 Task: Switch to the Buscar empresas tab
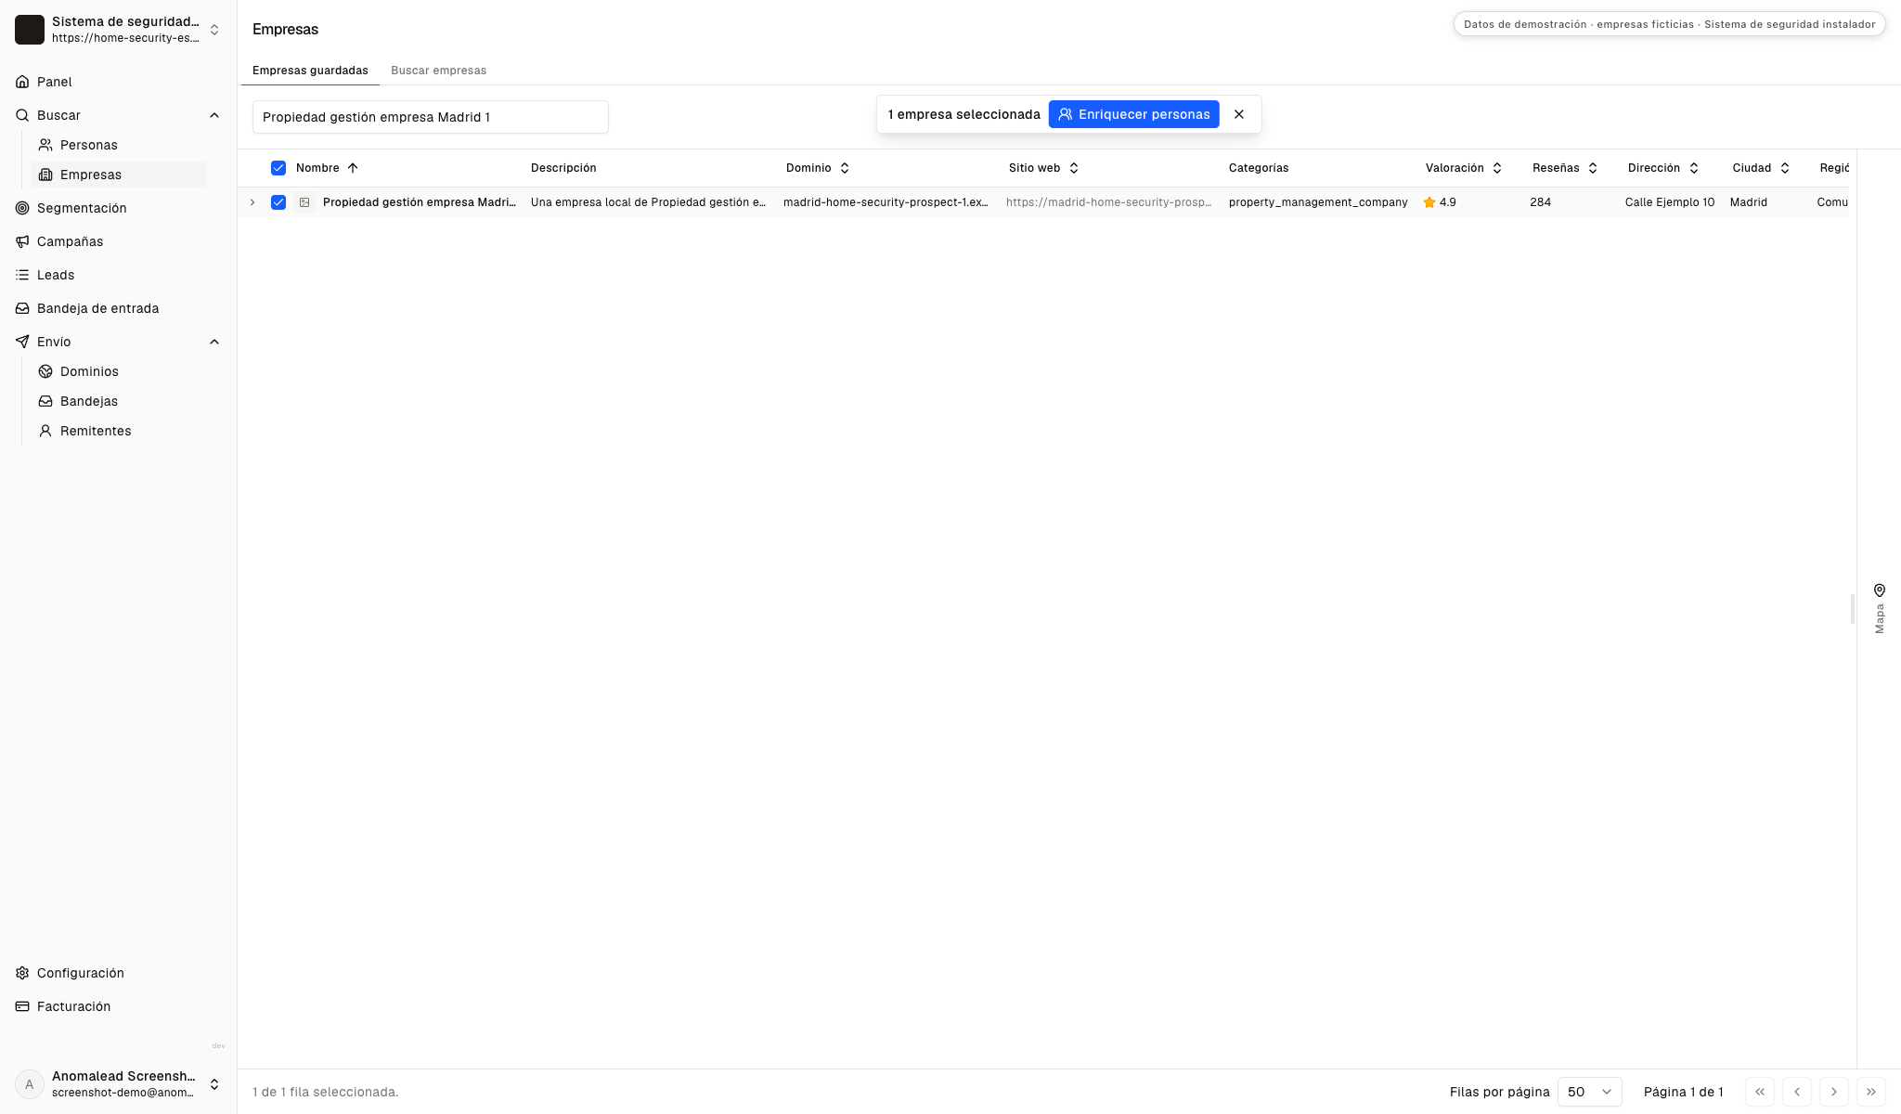[439, 71]
